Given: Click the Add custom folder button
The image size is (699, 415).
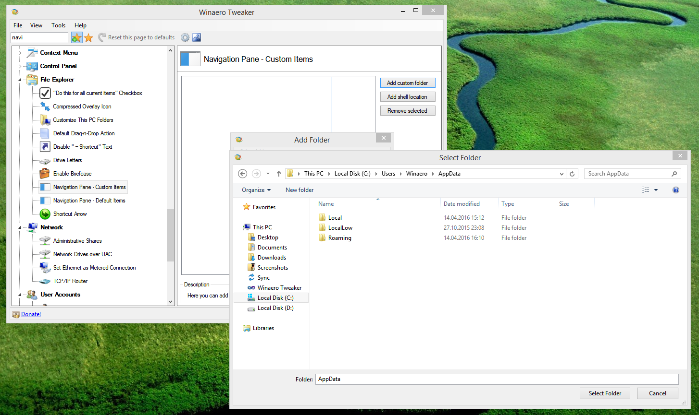Looking at the screenshot, I should coord(408,83).
